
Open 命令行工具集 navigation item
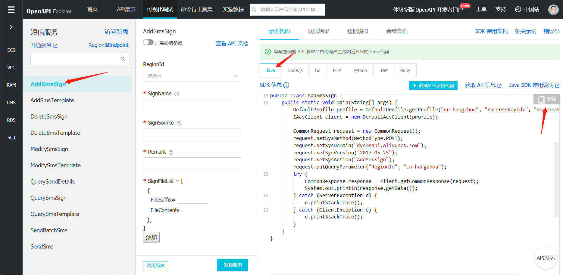tap(196, 9)
